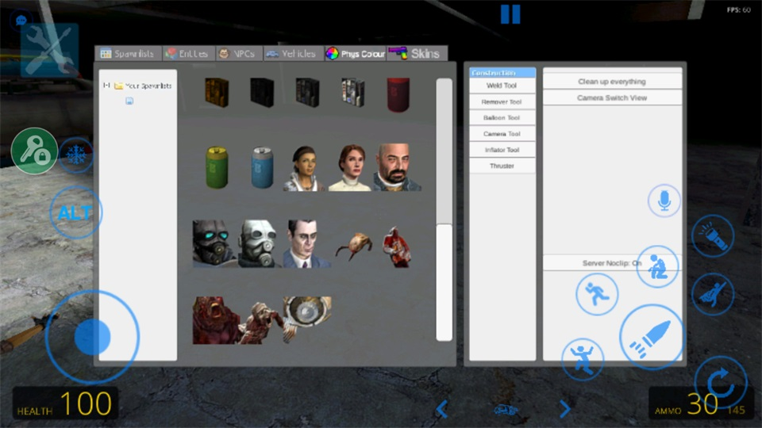This screenshot has width=762, height=428.
Task: Tap the pause icon at top center
Action: pyautogui.click(x=510, y=14)
